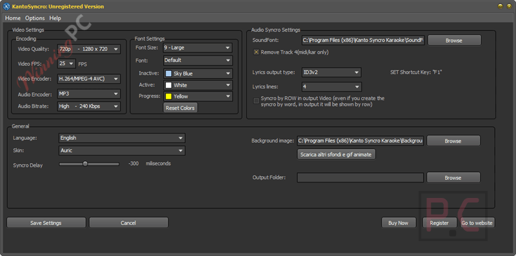
Task: Open the Video Quality dropdown
Action: point(89,49)
